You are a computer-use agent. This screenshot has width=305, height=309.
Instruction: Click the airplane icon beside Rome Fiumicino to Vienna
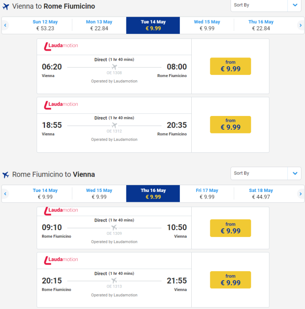pyautogui.click(x=5, y=175)
